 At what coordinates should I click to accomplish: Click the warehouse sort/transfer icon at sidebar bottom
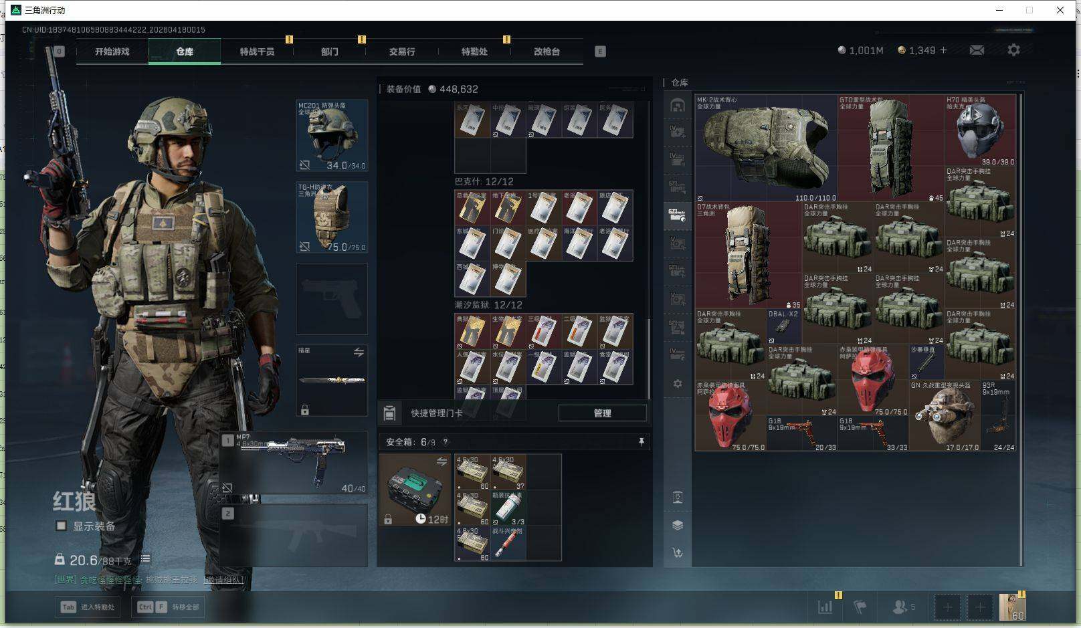pos(678,553)
